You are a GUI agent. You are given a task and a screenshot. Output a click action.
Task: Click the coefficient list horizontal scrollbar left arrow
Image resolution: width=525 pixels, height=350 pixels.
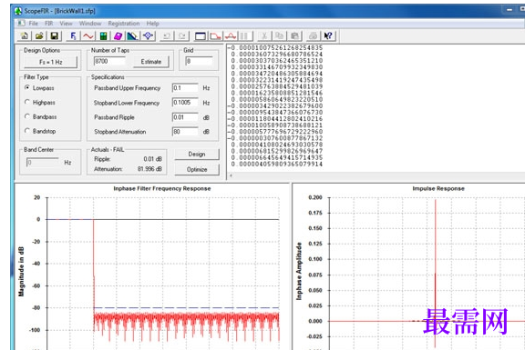[x=231, y=175]
